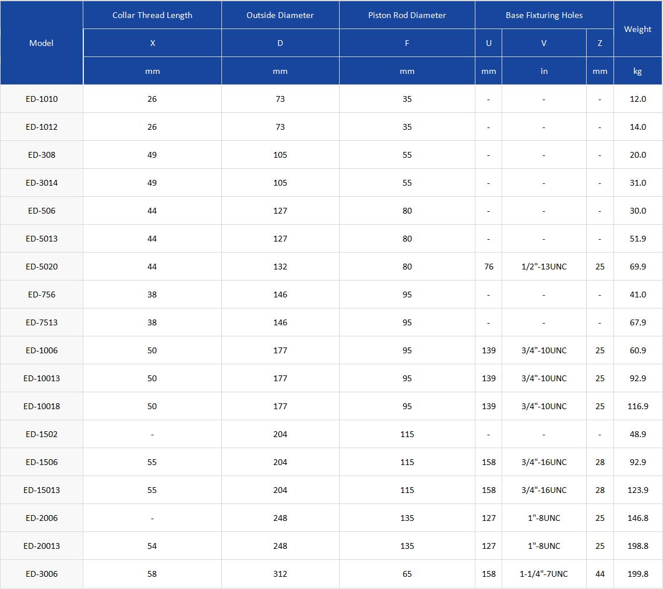Select the 51.9 weight value

(637, 238)
